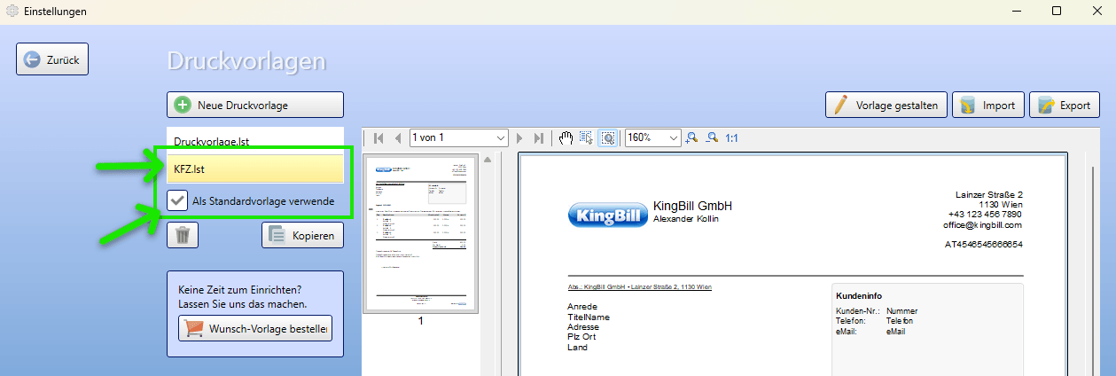Viewport: 1116px width, 376px height.
Task: Delete template with trash icon
Action: coord(183,235)
